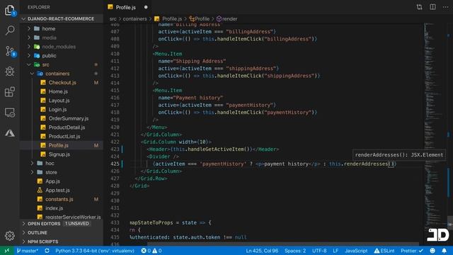This screenshot has width=453, height=255.
Task: Place cursor on the Divider tag line
Action: coord(163,157)
